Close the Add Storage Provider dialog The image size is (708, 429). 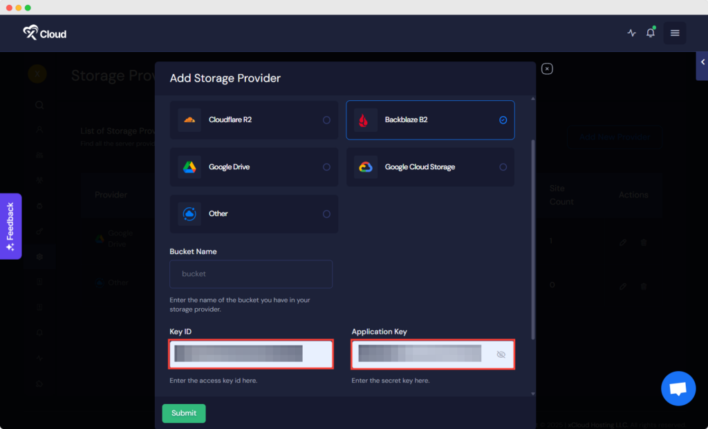547,68
